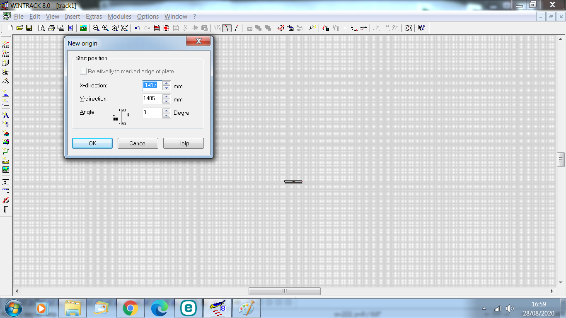The image size is (566, 318).
Task: Open the View menu
Action: click(x=53, y=17)
